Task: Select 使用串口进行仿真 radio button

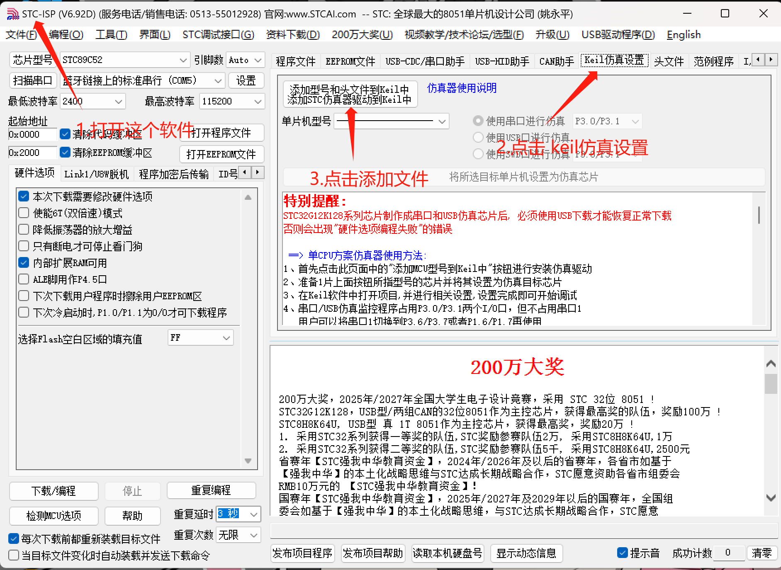Action: (478, 121)
